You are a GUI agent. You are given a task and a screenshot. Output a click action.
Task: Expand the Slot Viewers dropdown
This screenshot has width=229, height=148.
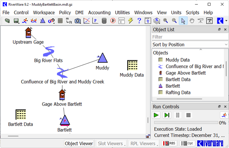(111, 144)
